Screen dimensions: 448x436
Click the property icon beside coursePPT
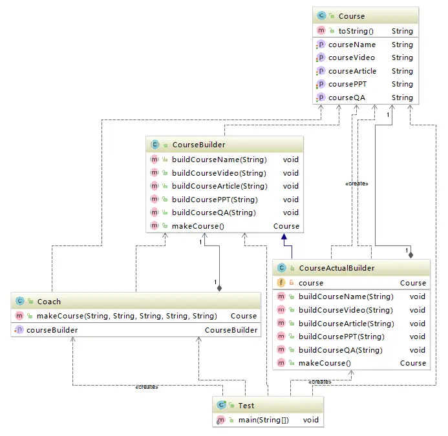tap(321, 84)
